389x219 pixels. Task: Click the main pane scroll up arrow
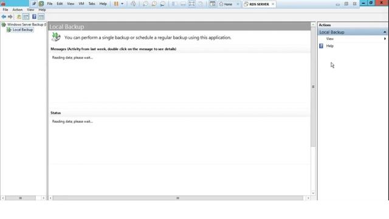313,24
